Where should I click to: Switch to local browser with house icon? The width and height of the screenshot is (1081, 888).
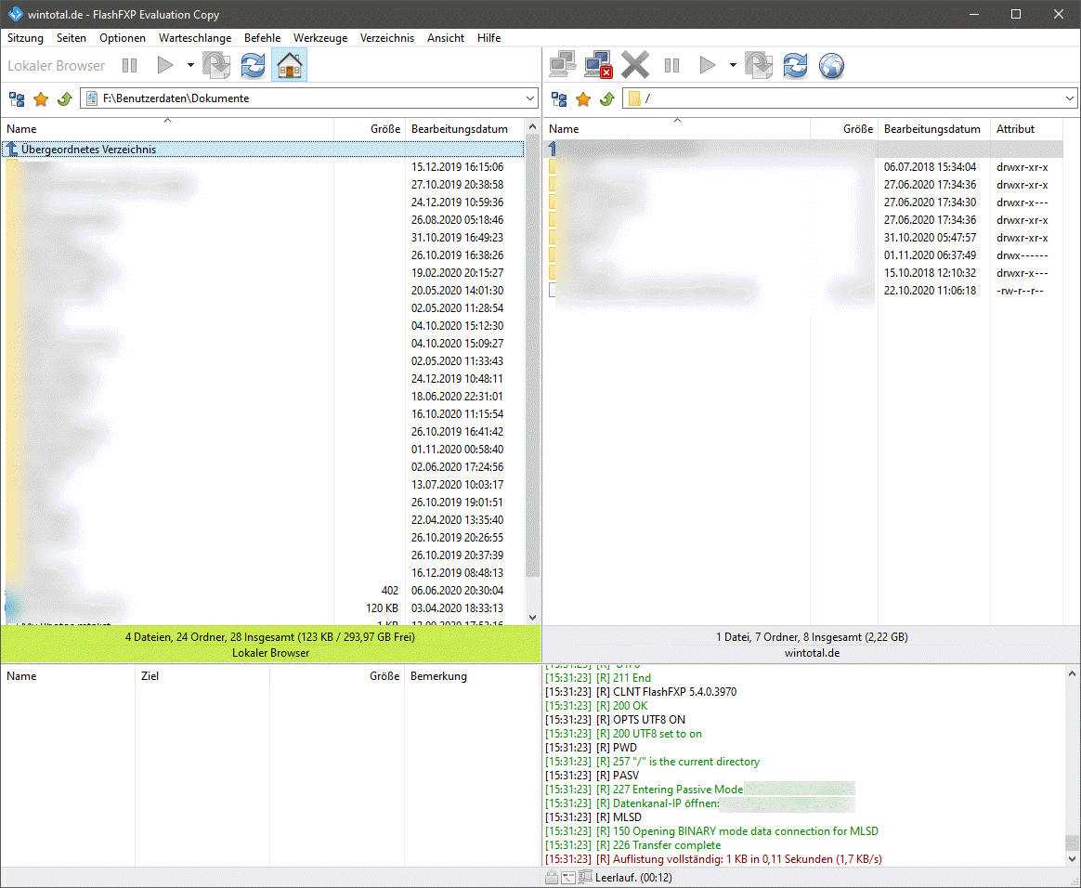click(290, 66)
